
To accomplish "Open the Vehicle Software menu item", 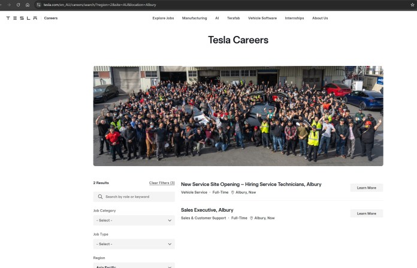I will coord(262,18).
